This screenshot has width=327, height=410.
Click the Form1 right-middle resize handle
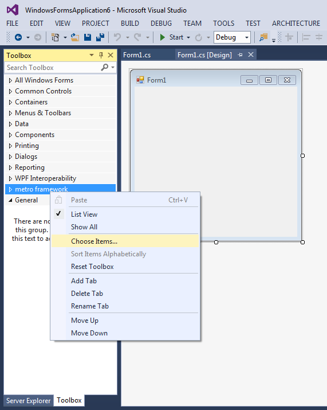303,155
